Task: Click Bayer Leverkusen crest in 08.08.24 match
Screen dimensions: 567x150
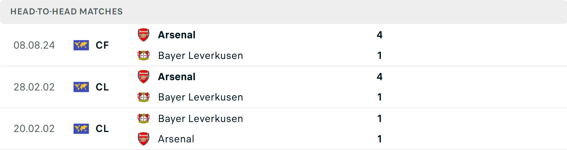Action: click(144, 55)
